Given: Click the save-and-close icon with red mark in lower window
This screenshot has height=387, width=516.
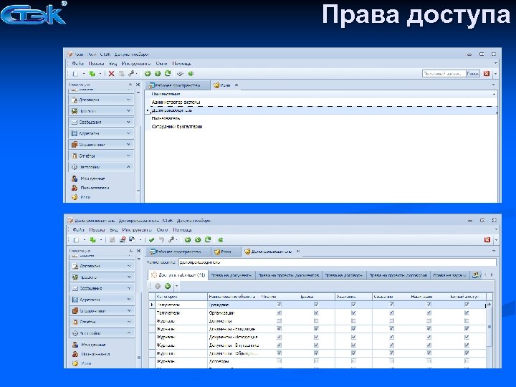Looking at the screenshot, I should 123,240.
